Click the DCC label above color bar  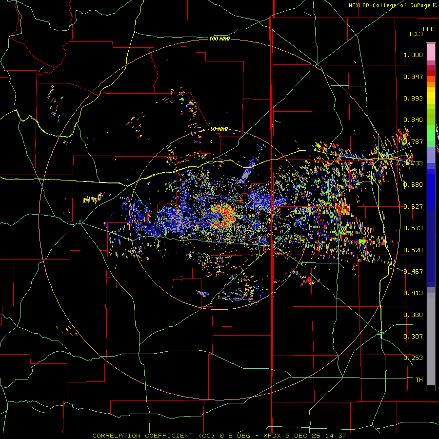pyautogui.click(x=428, y=29)
